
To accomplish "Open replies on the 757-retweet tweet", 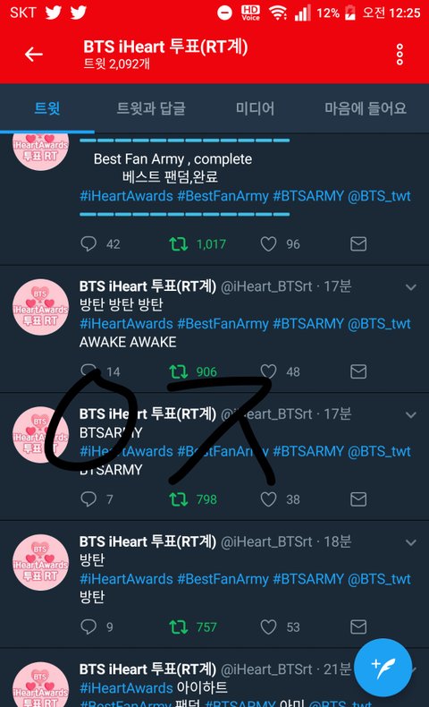I will point(88,626).
